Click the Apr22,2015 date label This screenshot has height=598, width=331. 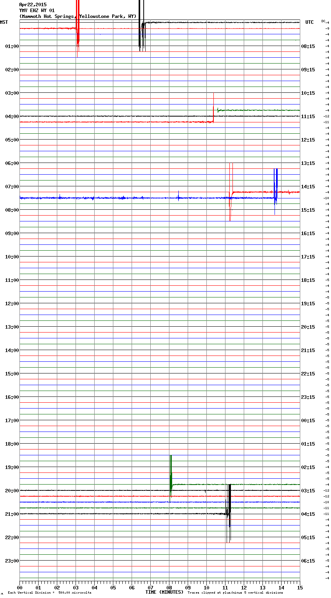[x=33, y=5]
